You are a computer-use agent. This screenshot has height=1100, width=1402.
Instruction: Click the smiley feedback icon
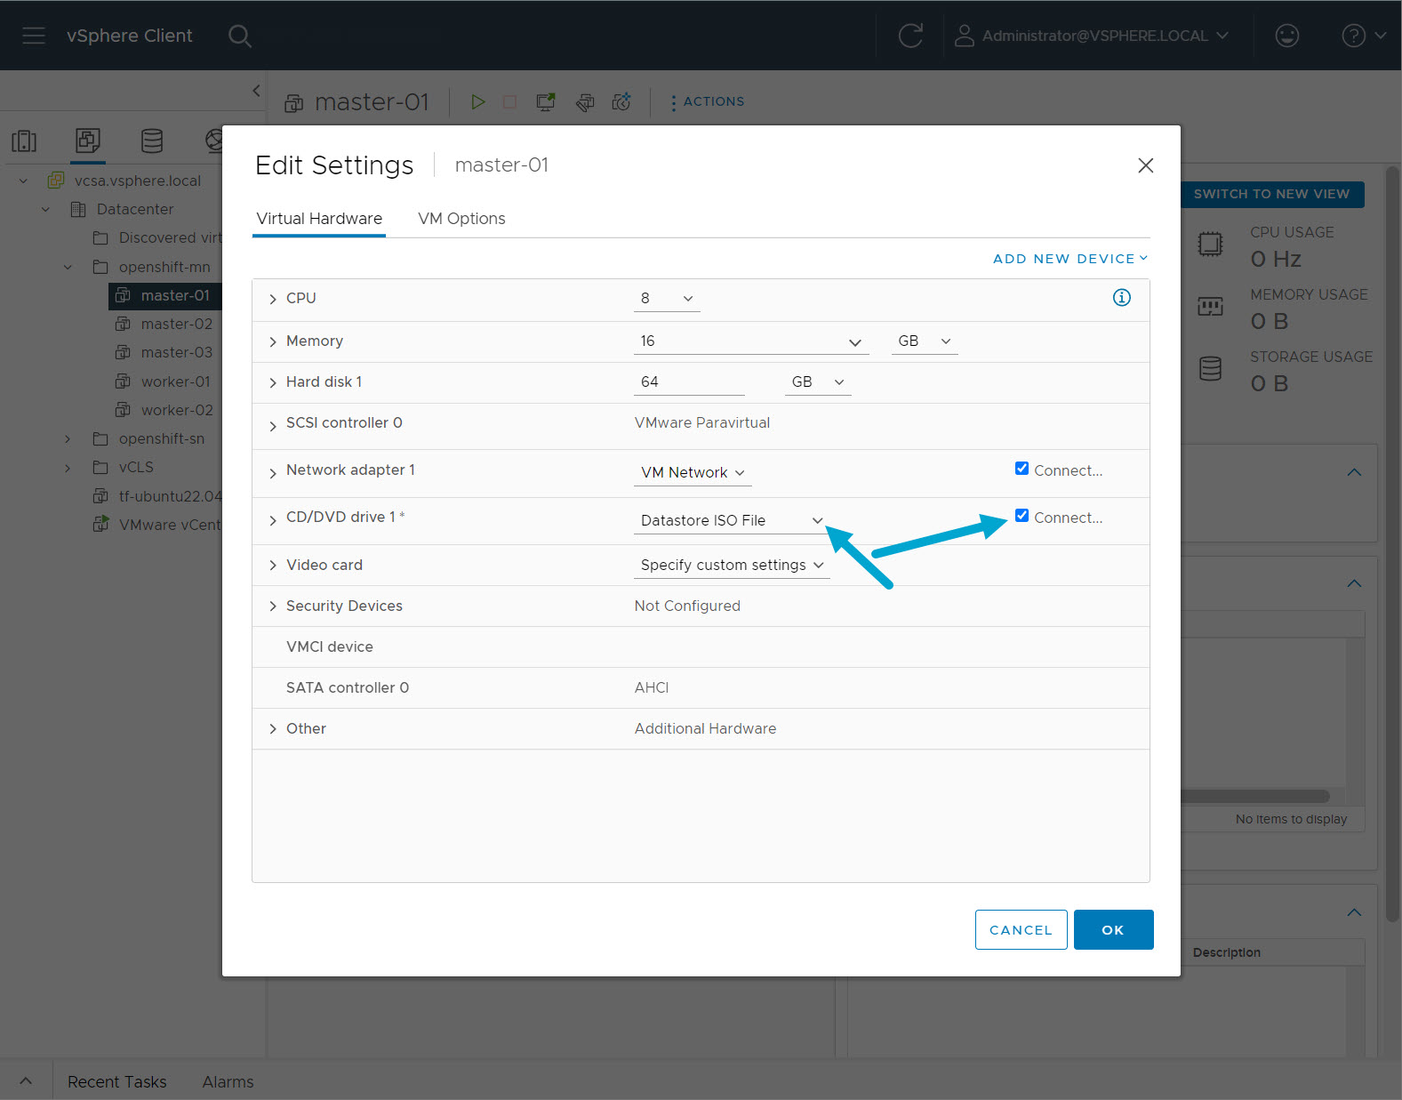(1286, 36)
